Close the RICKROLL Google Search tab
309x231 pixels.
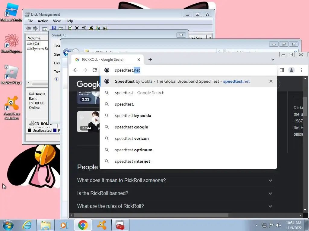point(139,60)
